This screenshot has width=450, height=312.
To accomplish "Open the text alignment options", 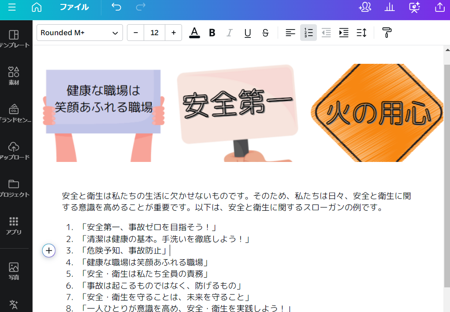I will pyautogui.click(x=290, y=33).
